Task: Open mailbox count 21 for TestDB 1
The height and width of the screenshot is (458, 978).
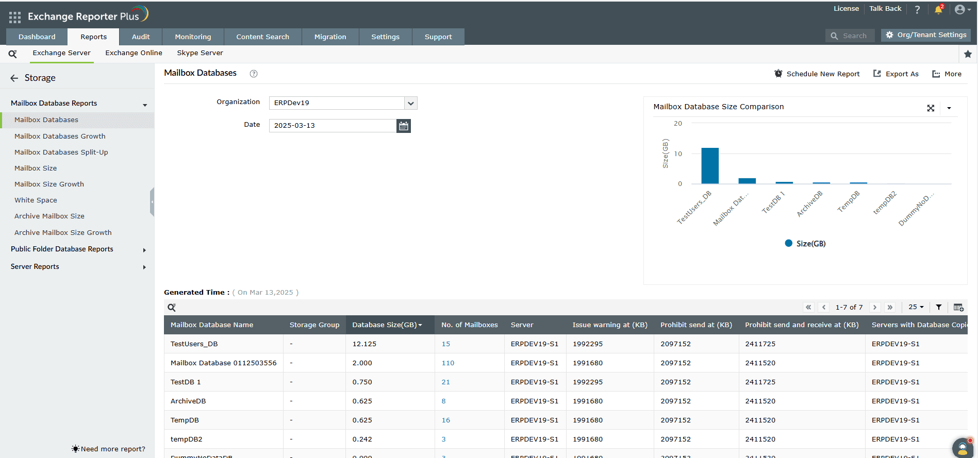Action: (446, 382)
